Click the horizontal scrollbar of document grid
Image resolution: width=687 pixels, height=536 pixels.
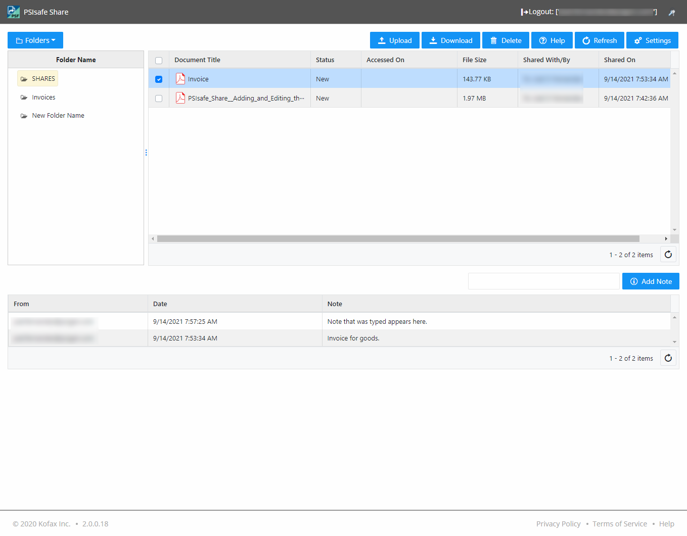[x=398, y=238]
